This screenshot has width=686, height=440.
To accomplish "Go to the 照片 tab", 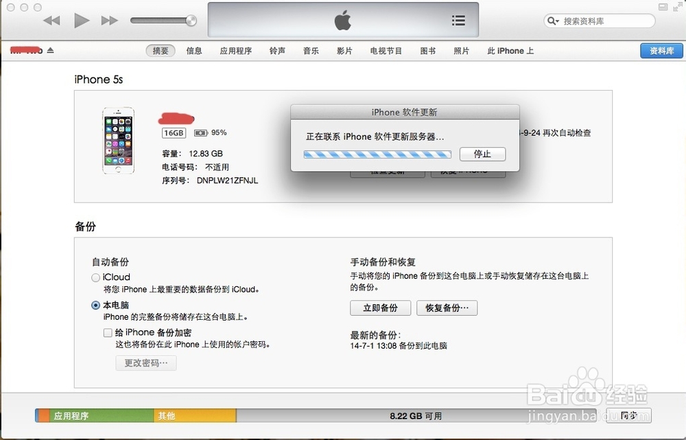I will 461,51.
